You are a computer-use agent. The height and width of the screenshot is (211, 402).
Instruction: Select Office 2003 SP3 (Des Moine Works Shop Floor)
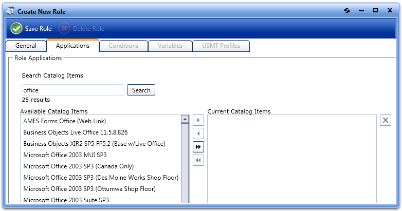coord(101,177)
